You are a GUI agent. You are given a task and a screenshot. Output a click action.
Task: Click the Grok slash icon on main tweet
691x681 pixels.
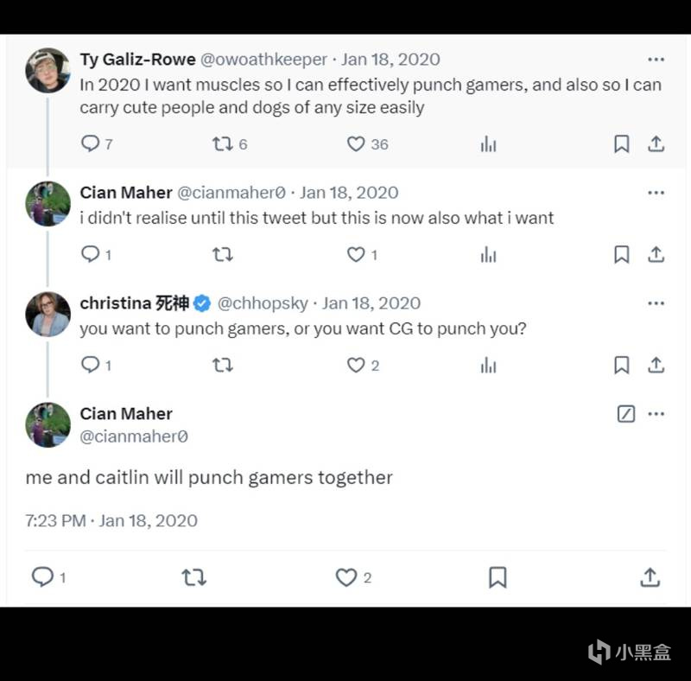(x=626, y=414)
